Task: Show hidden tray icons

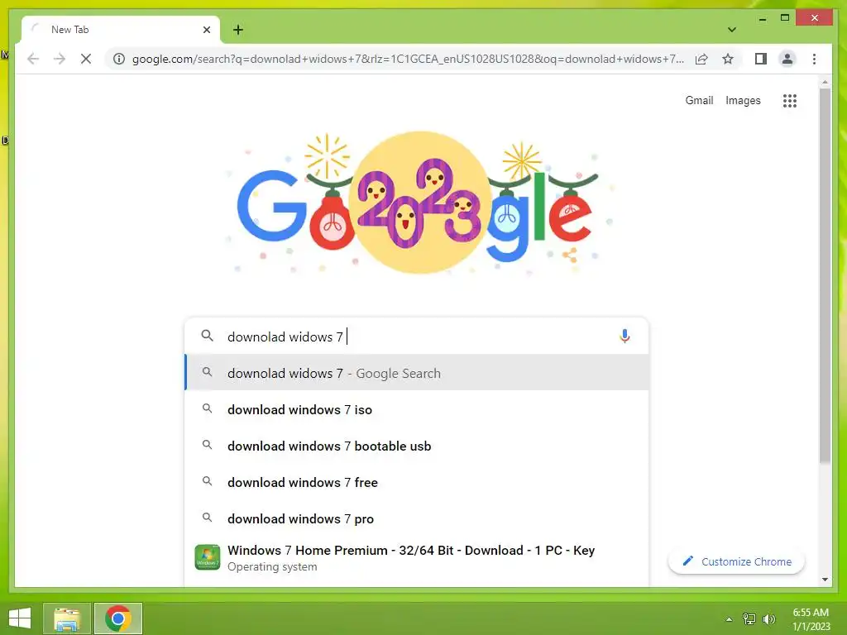Action: tap(729, 619)
